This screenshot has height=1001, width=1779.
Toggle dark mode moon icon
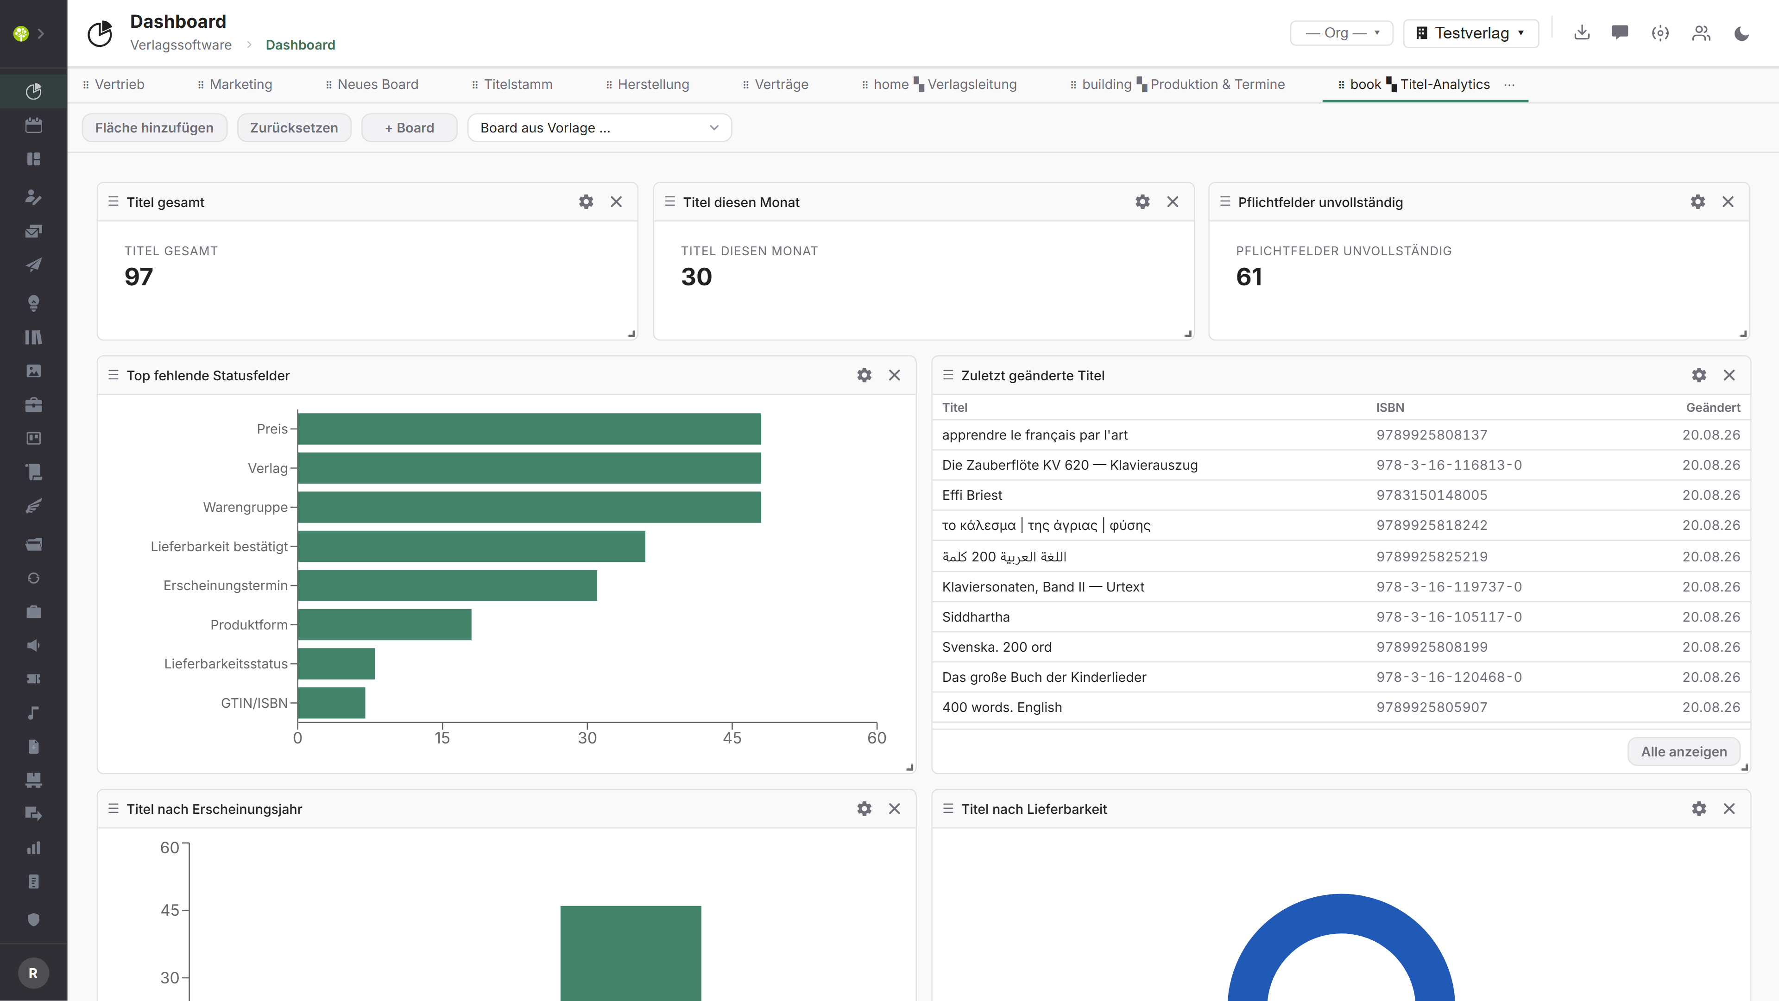click(x=1742, y=32)
